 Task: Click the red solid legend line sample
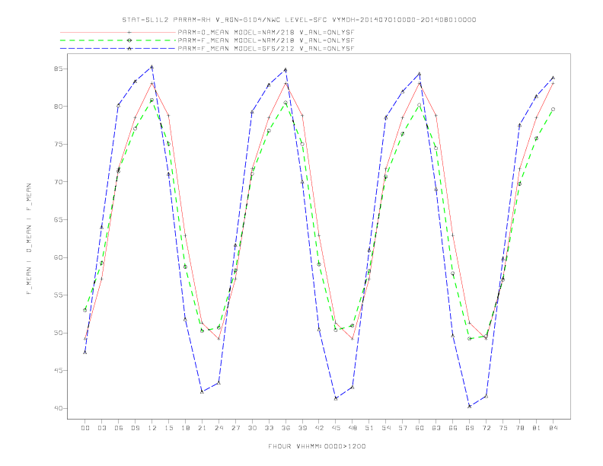click(118, 32)
